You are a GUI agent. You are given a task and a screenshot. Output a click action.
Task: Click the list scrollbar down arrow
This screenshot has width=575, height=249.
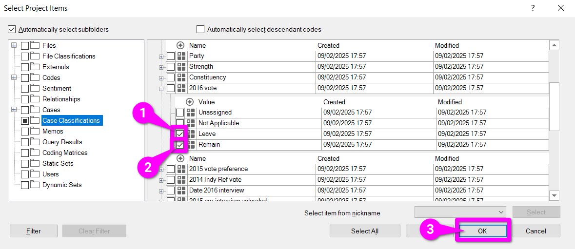554,195
